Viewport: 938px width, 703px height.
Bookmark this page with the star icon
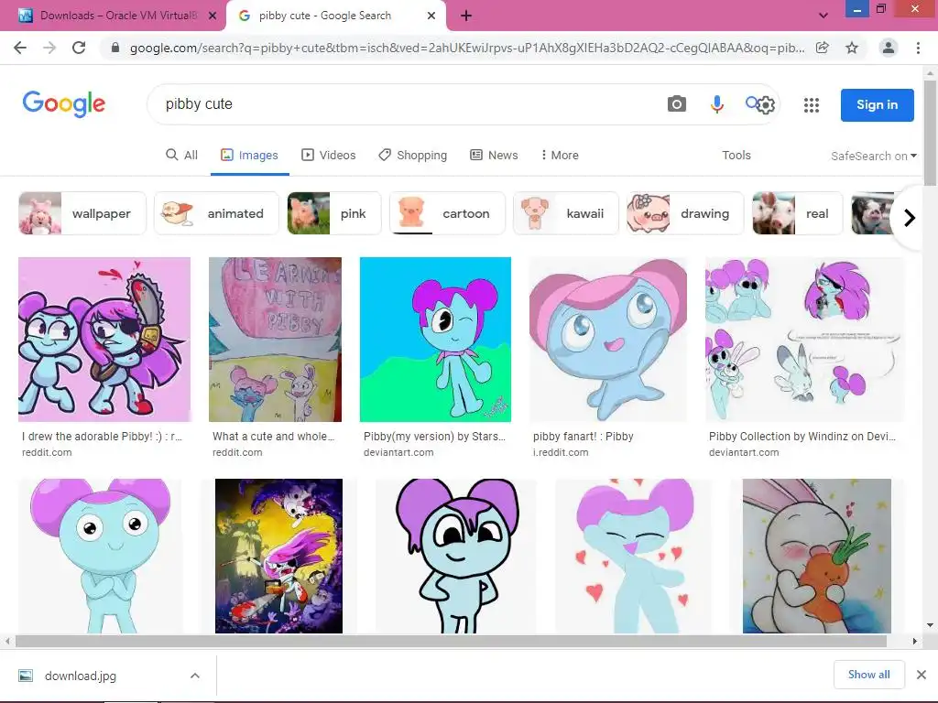tap(852, 48)
